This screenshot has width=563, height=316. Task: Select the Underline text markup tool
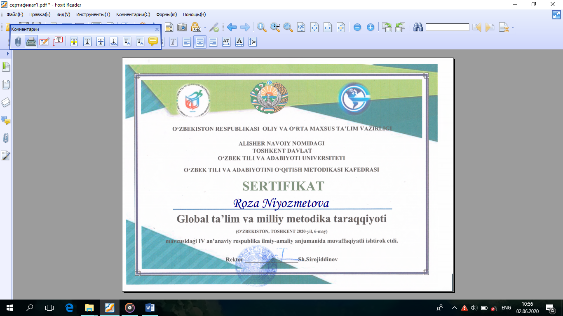(87, 42)
